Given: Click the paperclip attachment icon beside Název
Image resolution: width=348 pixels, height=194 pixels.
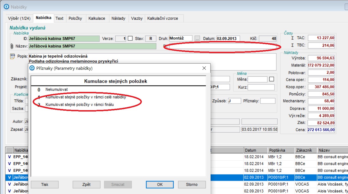Looking at the screenshot, I should point(12,46).
